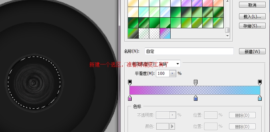Click the 不透明度 opacity value field
Viewport: 270px width, 132px height.
[163, 115]
